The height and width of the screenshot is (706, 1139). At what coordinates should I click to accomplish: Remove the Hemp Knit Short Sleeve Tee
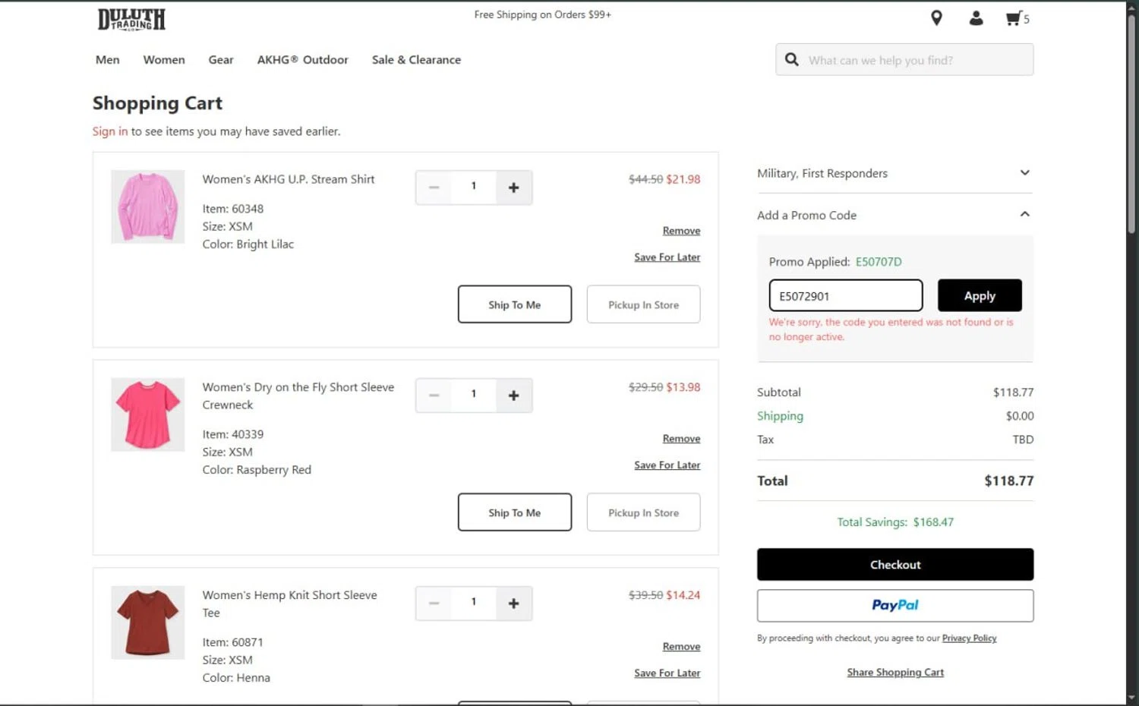tap(681, 647)
